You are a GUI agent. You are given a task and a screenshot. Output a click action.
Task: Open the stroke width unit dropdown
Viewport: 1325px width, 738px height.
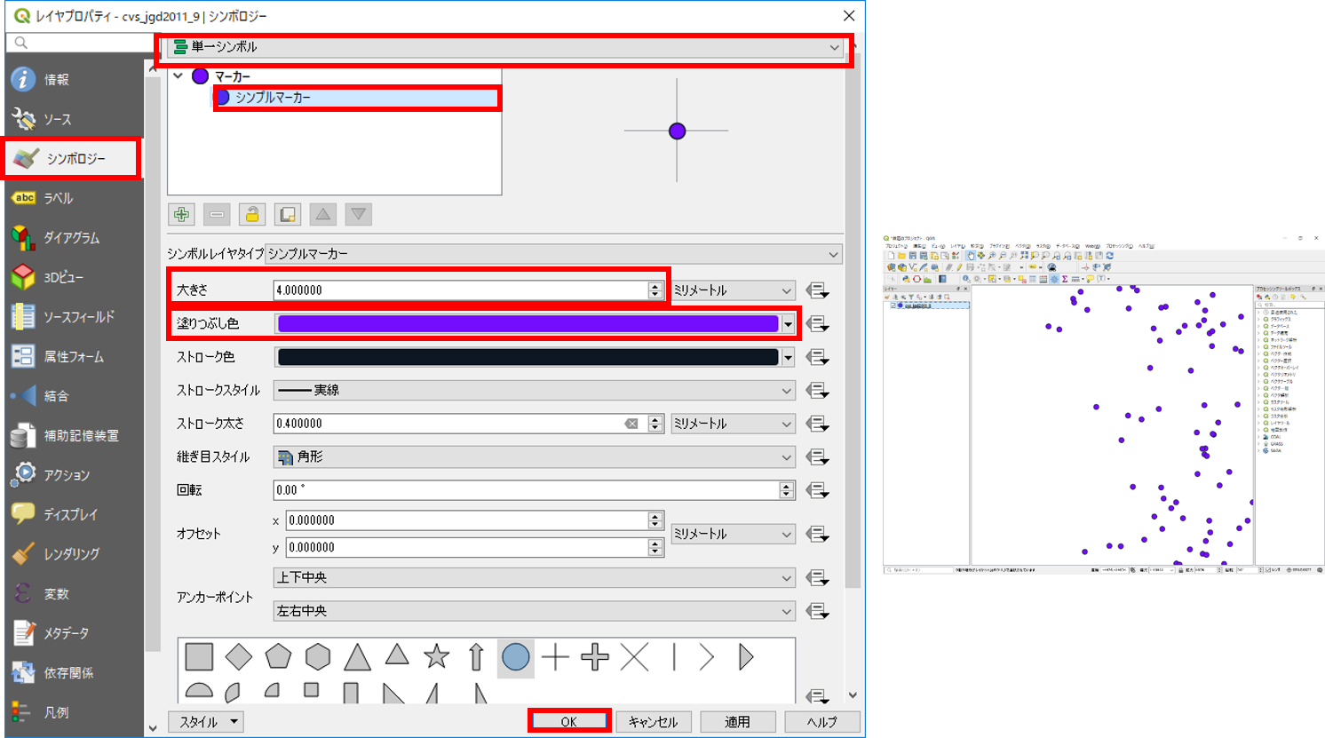tap(733, 424)
